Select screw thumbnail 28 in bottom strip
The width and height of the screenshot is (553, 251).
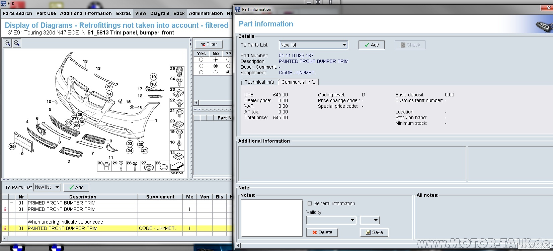(134, 166)
